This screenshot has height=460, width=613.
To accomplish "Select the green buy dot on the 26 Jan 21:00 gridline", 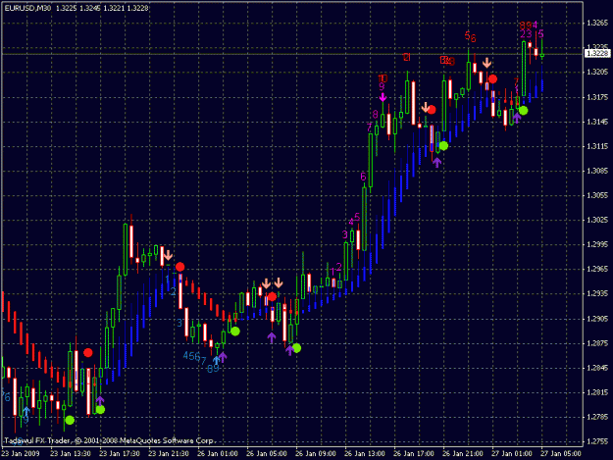I will coord(443,146).
